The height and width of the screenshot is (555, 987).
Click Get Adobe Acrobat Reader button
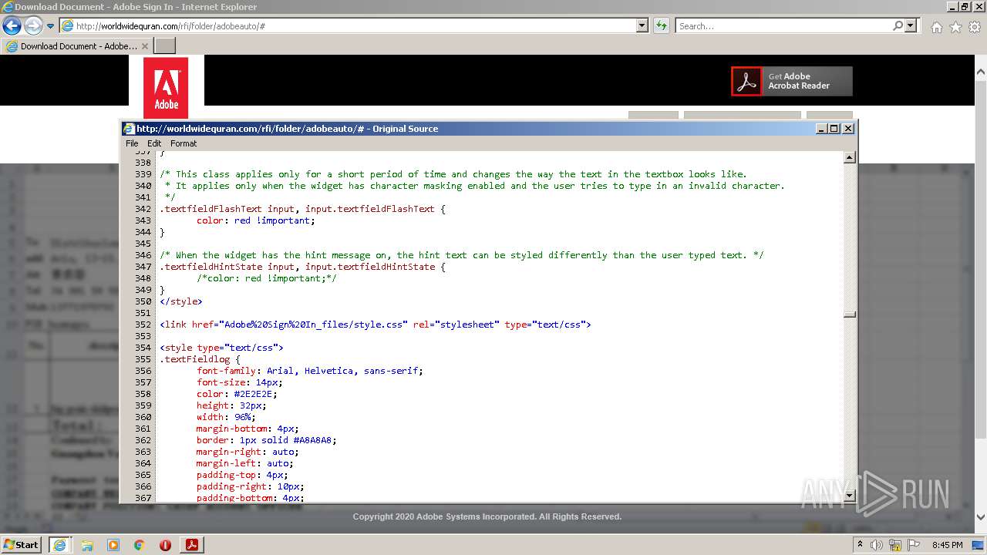pos(792,81)
